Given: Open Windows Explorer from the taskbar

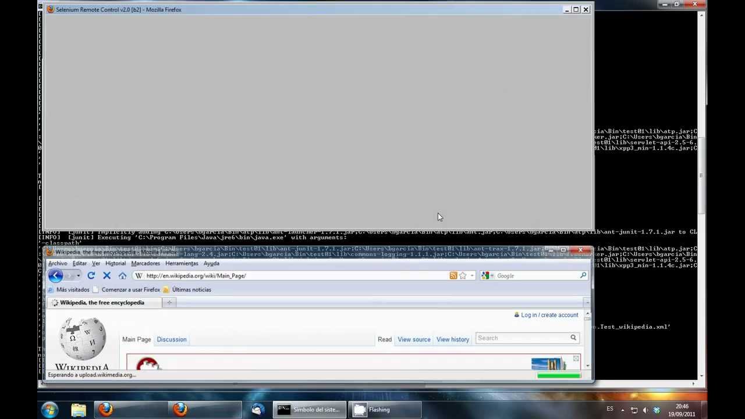Looking at the screenshot, I should [79, 410].
